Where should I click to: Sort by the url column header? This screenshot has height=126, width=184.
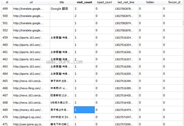(x=31, y=2)
